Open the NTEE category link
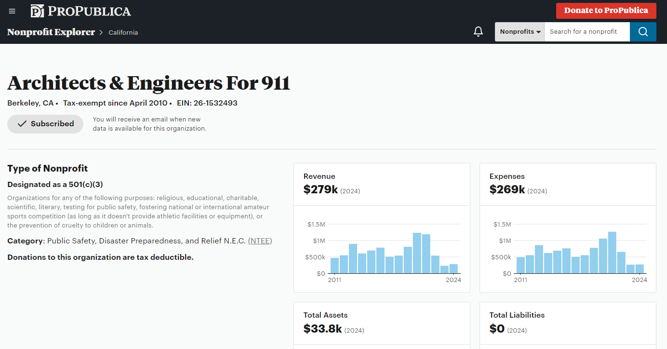 260,241
